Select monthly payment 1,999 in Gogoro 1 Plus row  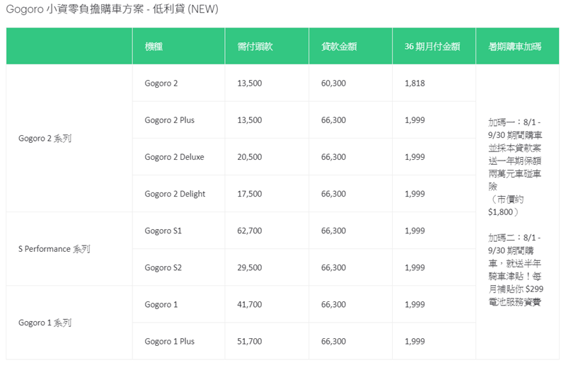point(415,341)
